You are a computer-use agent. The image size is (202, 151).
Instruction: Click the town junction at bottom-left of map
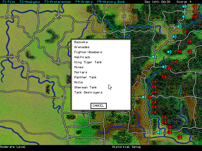[x=68, y=137]
